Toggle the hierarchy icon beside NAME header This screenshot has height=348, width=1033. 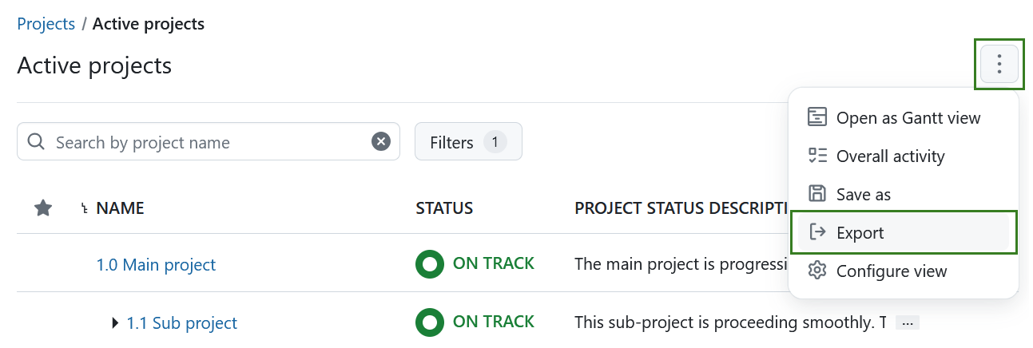[84, 209]
